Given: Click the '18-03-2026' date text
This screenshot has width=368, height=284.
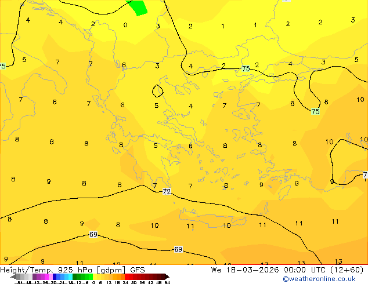Looking at the screenshot, I should click(252, 270).
